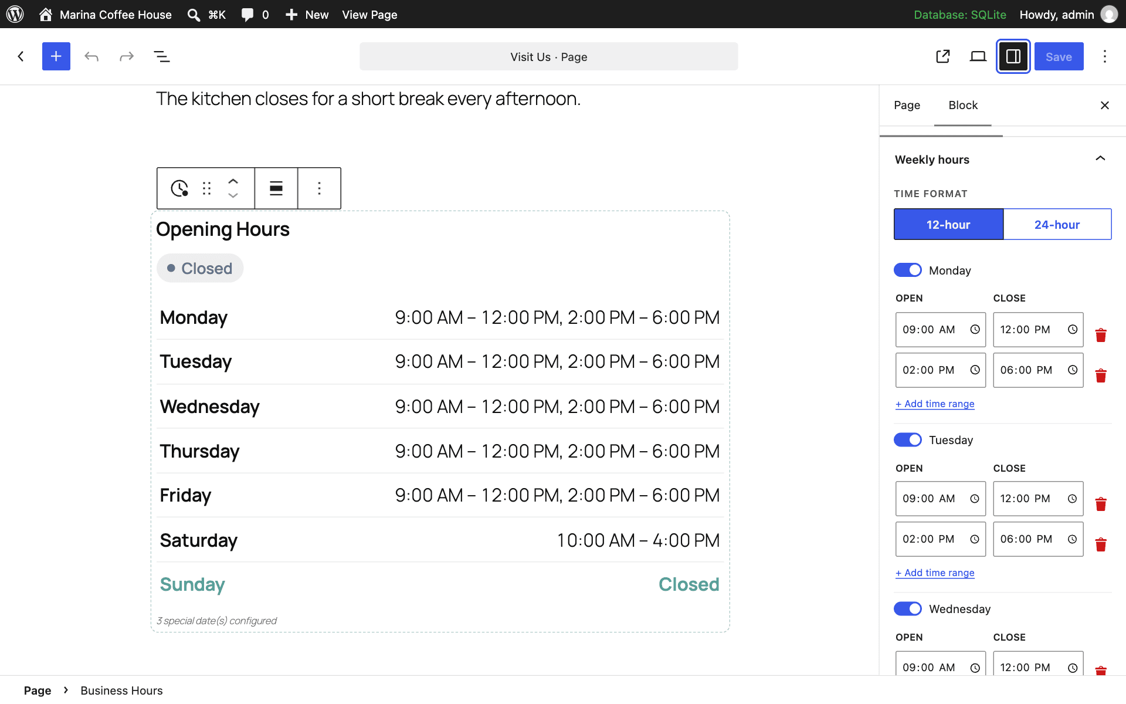
Task: Open the block toolbar options menu
Action: point(319,188)
